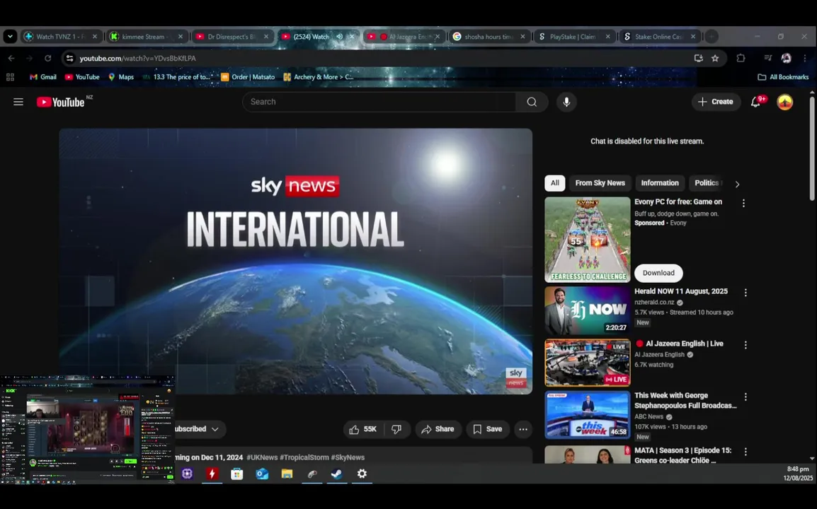Open Archery & More bookmark
Image resolution: width=817 pixels, height=509 pixels.
click(319, 77)
